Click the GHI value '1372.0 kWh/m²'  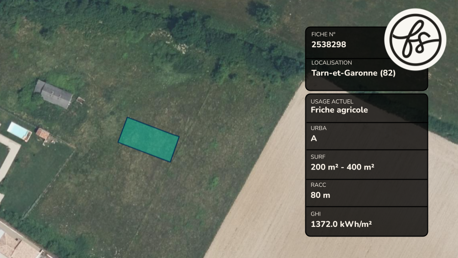point(341,224)
